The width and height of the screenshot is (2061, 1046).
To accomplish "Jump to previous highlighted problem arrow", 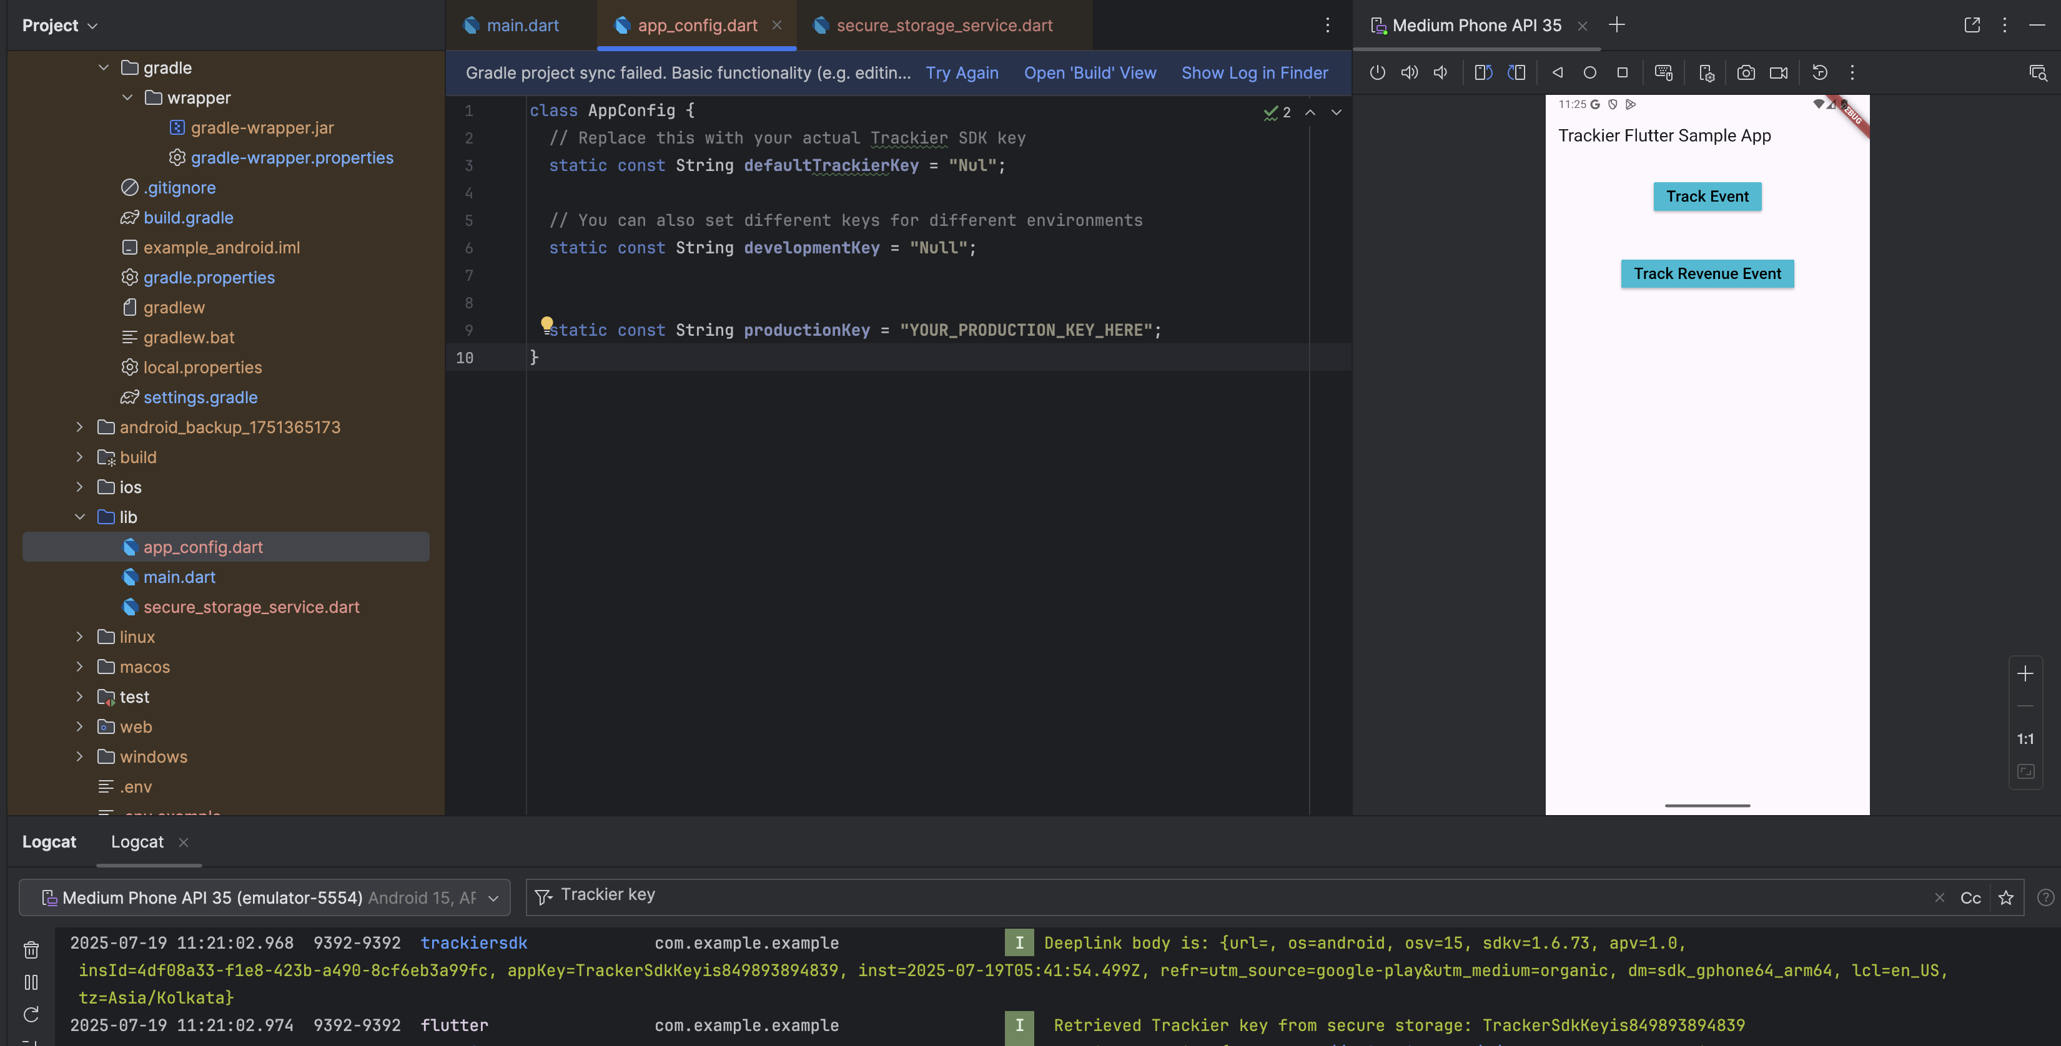I will (x=1310, y=112).
